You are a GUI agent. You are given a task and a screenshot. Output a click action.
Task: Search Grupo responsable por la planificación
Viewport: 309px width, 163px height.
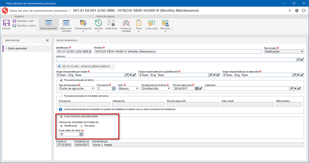click(x=211, y=75)
